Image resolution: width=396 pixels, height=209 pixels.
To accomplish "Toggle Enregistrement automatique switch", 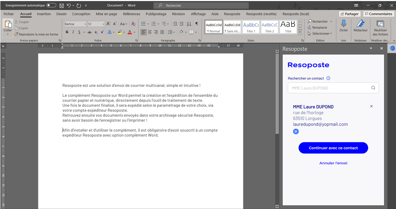I will pos(51,5).
